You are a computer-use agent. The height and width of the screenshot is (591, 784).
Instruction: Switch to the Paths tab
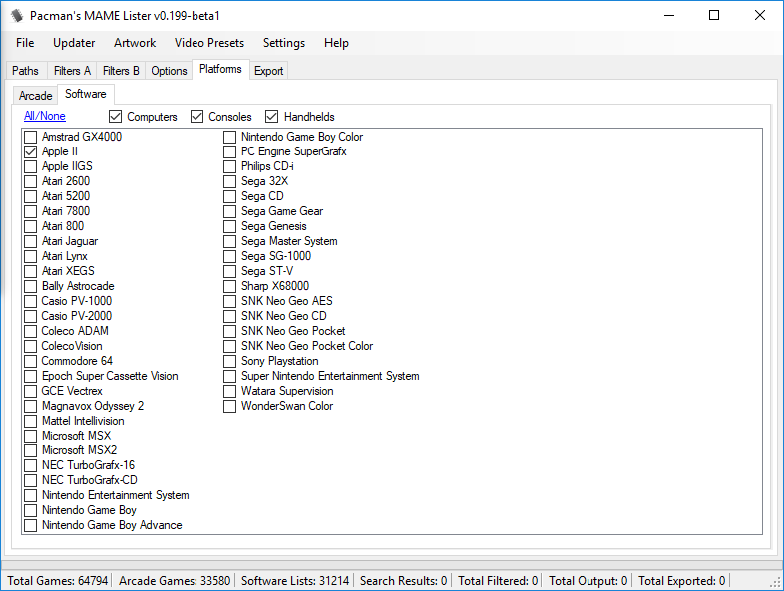(x=26, y=71)
